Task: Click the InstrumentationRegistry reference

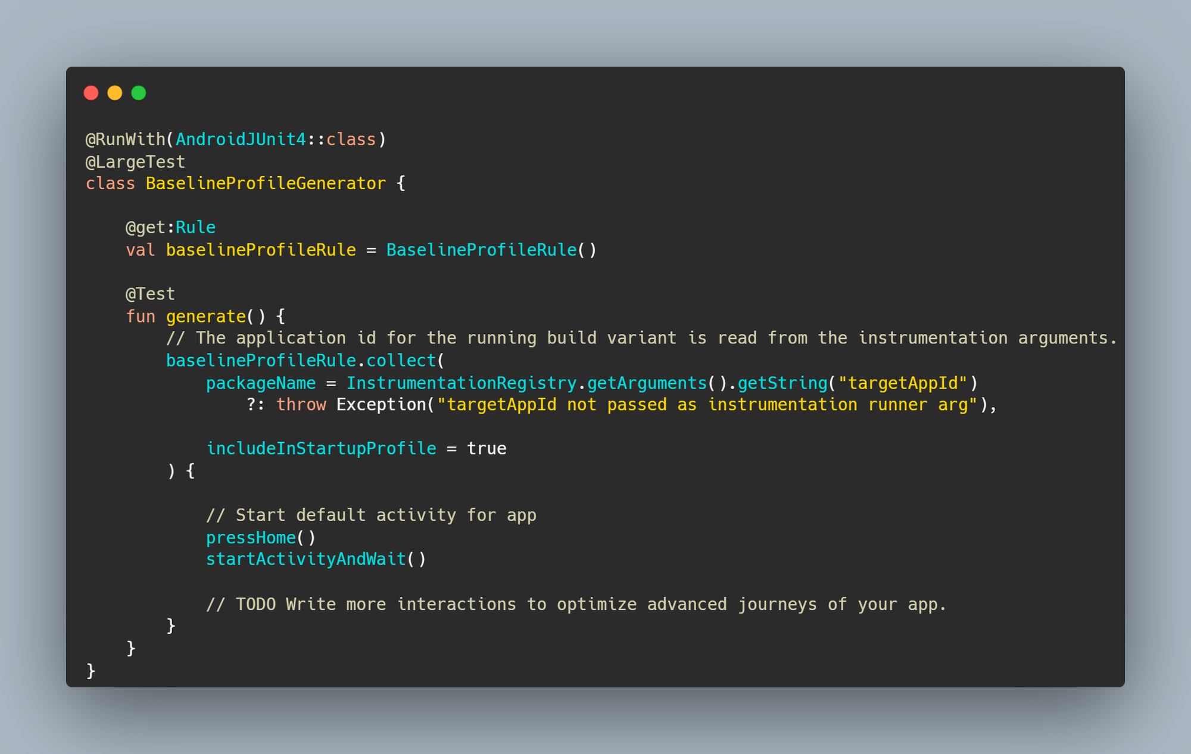Action: (462, 383)
